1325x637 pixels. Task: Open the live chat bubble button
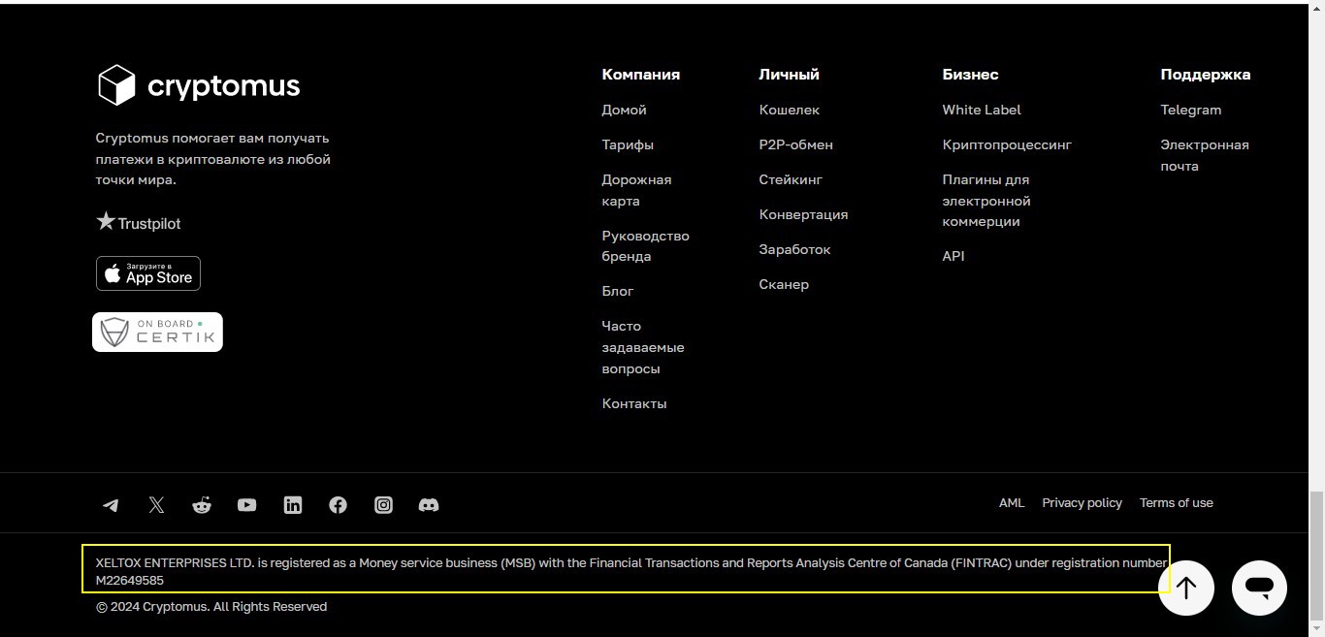[1259, 588]
